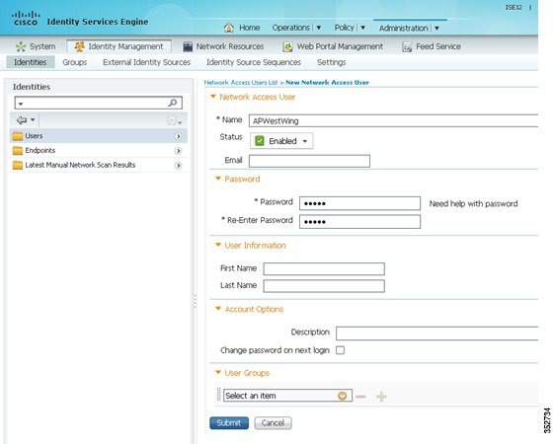The image size is (554, 444).
Task: Click the Description input field
Action: [x=437, y=333]
